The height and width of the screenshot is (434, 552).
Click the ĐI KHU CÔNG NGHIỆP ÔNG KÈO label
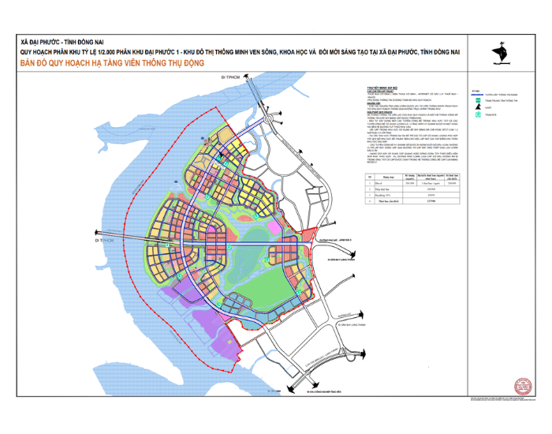click(324, 391)
